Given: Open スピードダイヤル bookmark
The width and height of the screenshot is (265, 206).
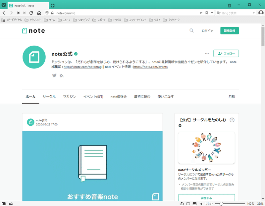Looking at the screenshot, I should (12, 20).
